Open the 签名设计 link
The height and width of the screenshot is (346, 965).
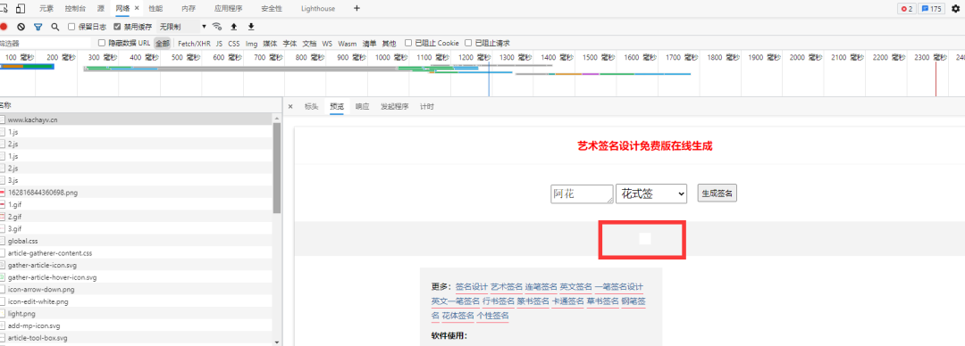[x=472, y=287]
